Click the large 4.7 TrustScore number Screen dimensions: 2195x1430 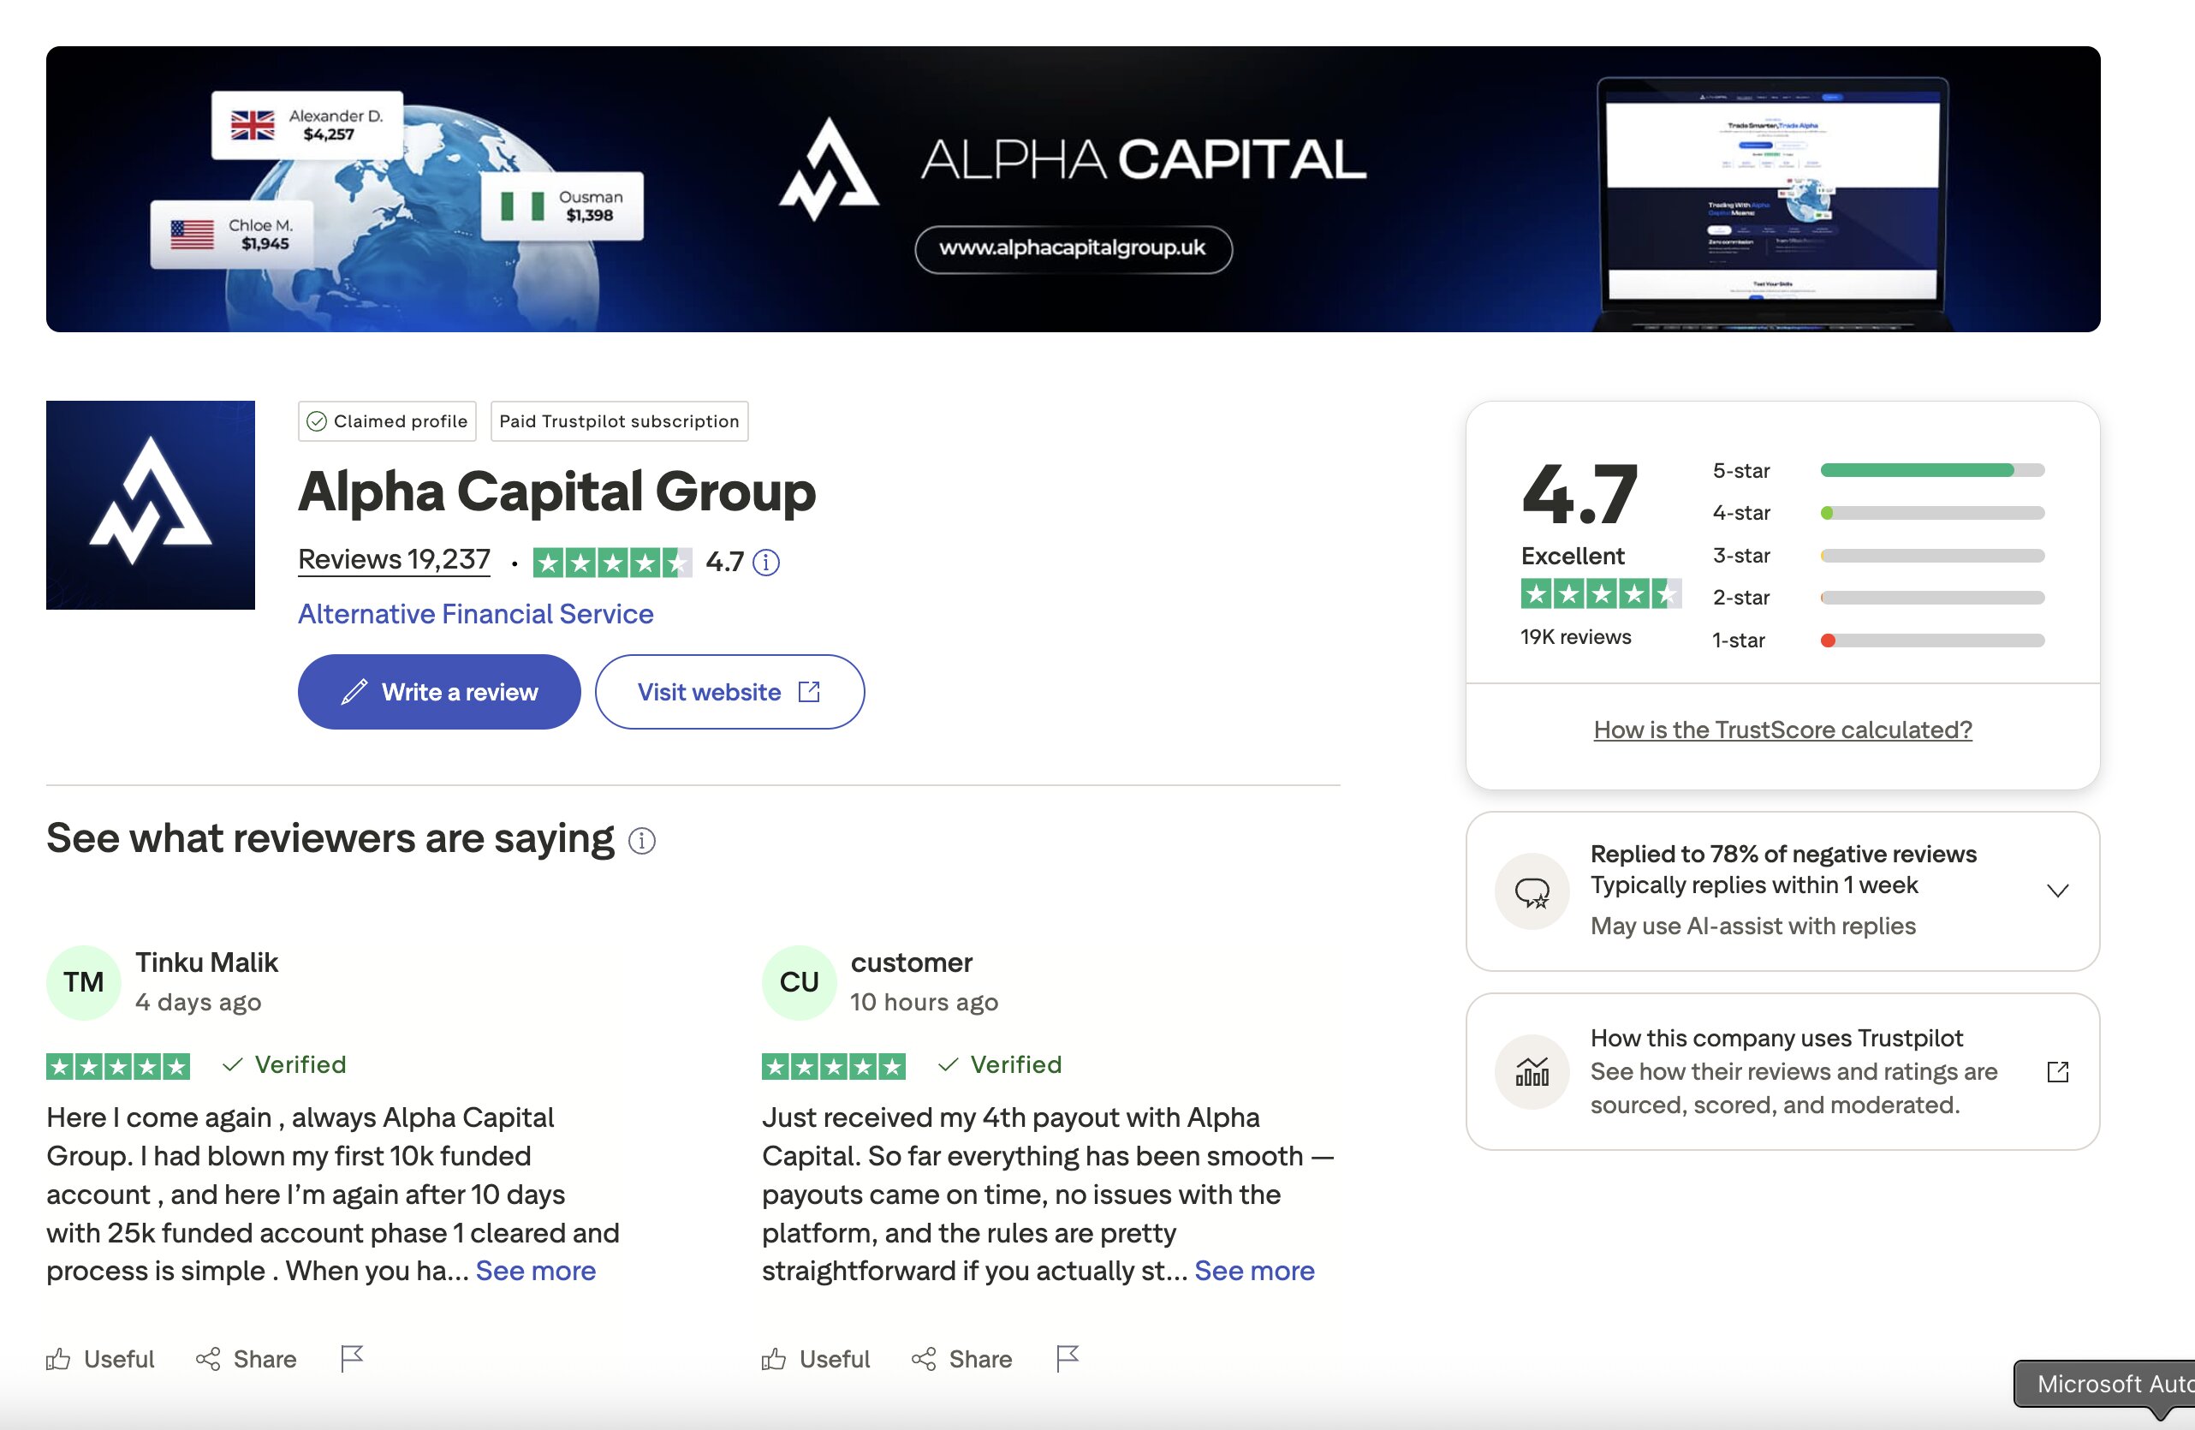coord(1579,494)
